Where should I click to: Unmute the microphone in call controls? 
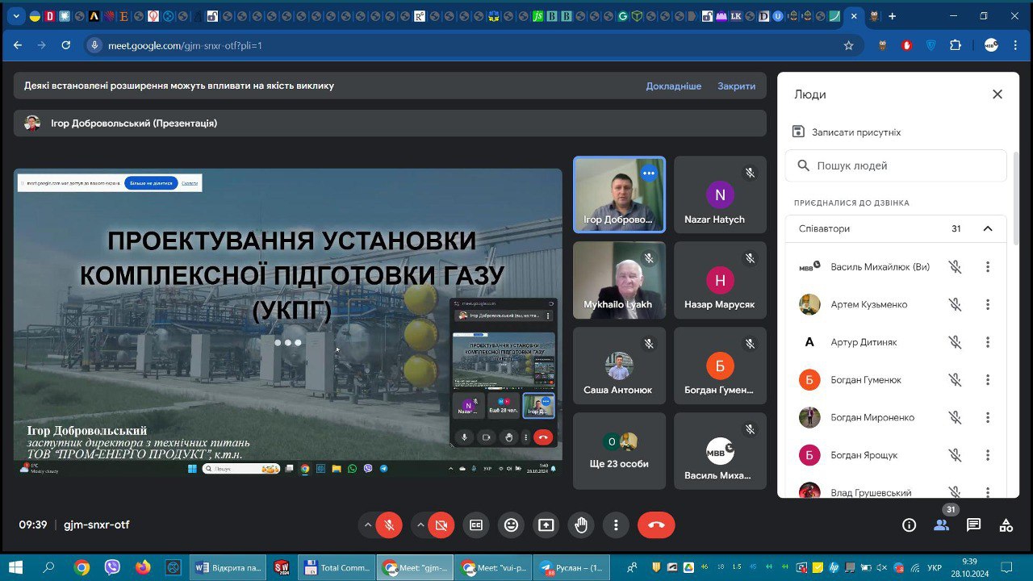(x=389, y=525)
